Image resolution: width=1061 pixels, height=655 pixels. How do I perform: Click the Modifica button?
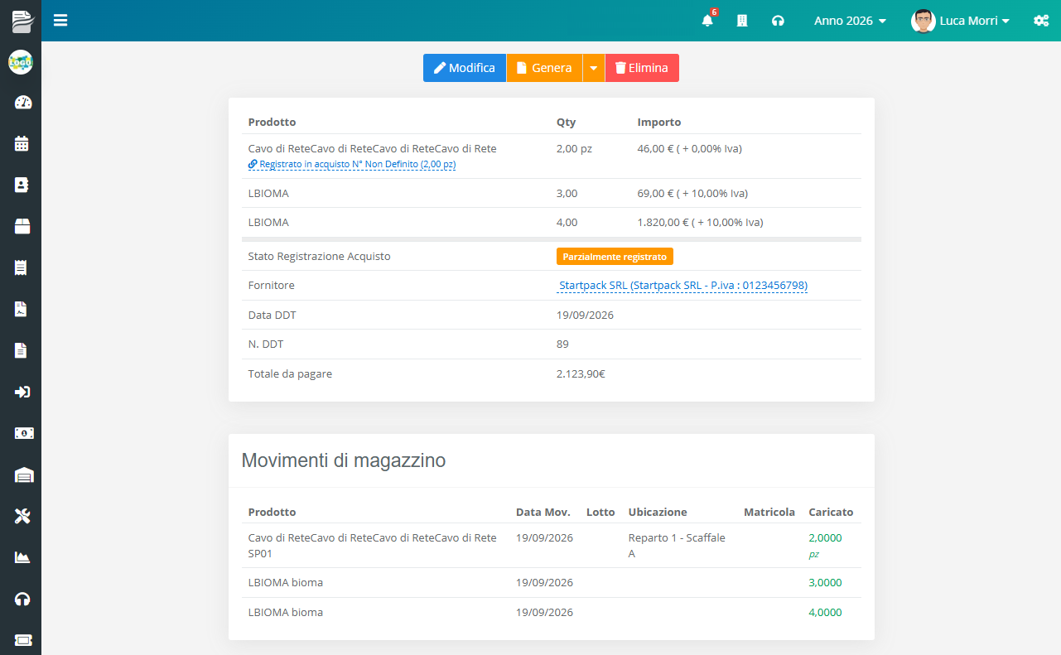(465, 68)
